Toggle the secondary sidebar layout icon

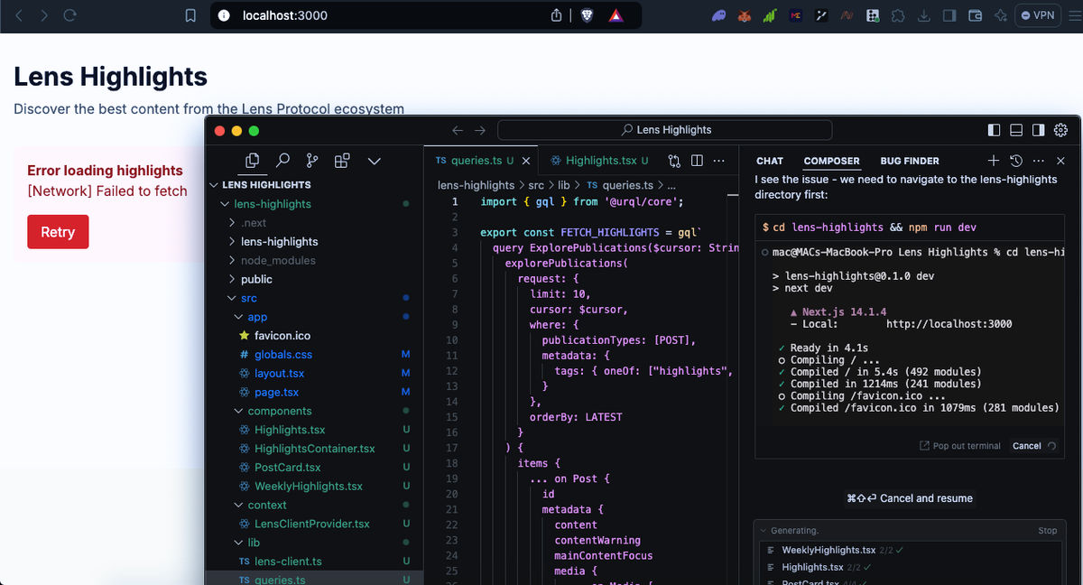point(1039,130)
